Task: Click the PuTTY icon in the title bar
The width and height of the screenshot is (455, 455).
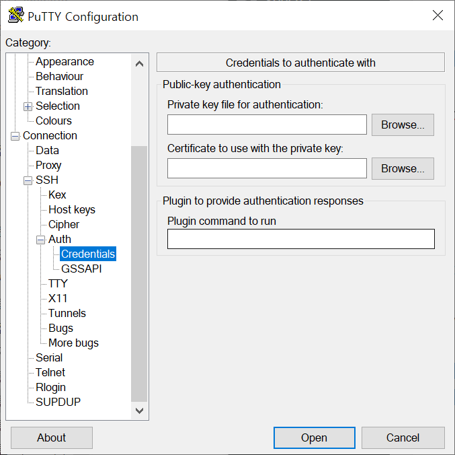Action: [15, 15]
